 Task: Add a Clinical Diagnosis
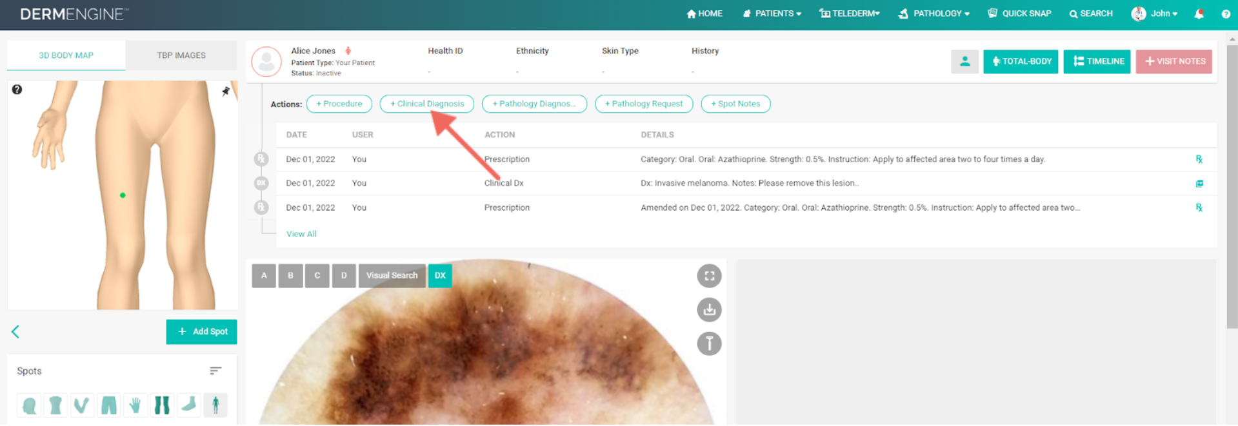click(x=427, y=104)
